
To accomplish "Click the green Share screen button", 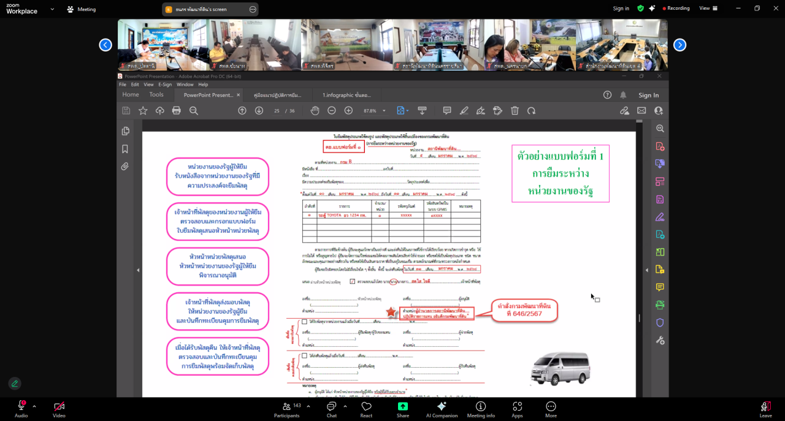I will tap(403, 407).
